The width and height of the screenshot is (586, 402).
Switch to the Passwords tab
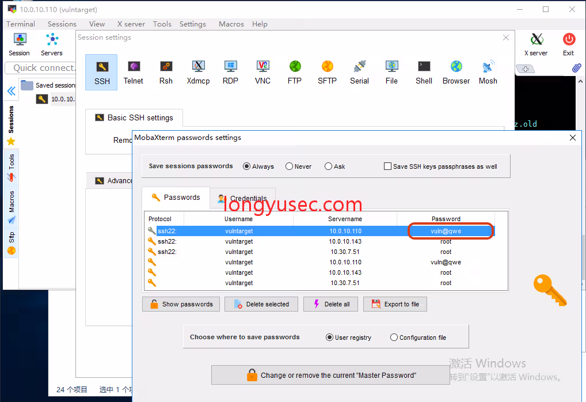176,198
